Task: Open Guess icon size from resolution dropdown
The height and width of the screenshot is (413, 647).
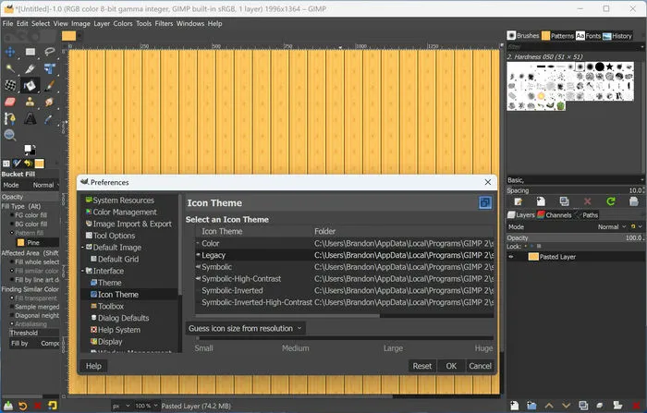Action: (x=246, y=328)
